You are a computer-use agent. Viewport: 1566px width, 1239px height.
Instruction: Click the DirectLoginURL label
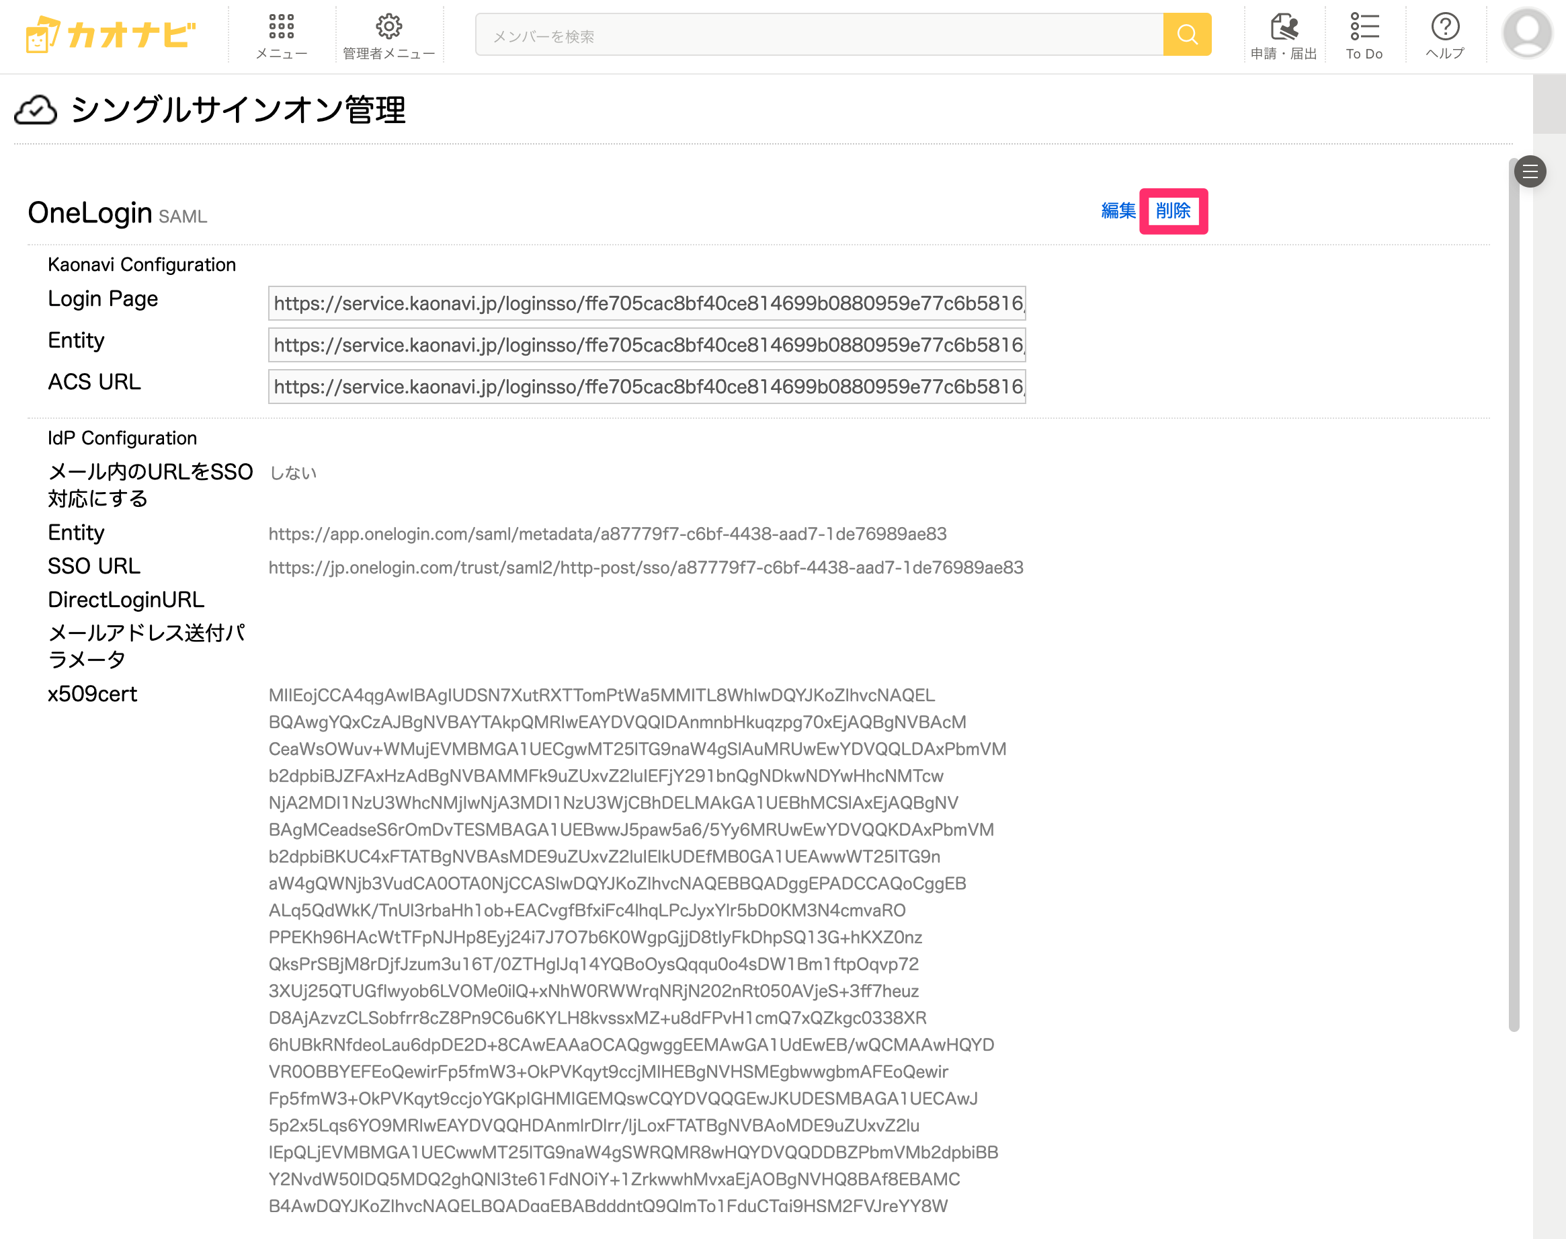[126, 600]
